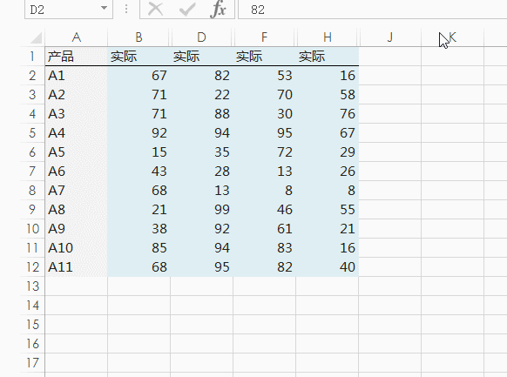Click the Name Box showing D2
This screenshot has height=377, width=507.
(x=69, y=10)
